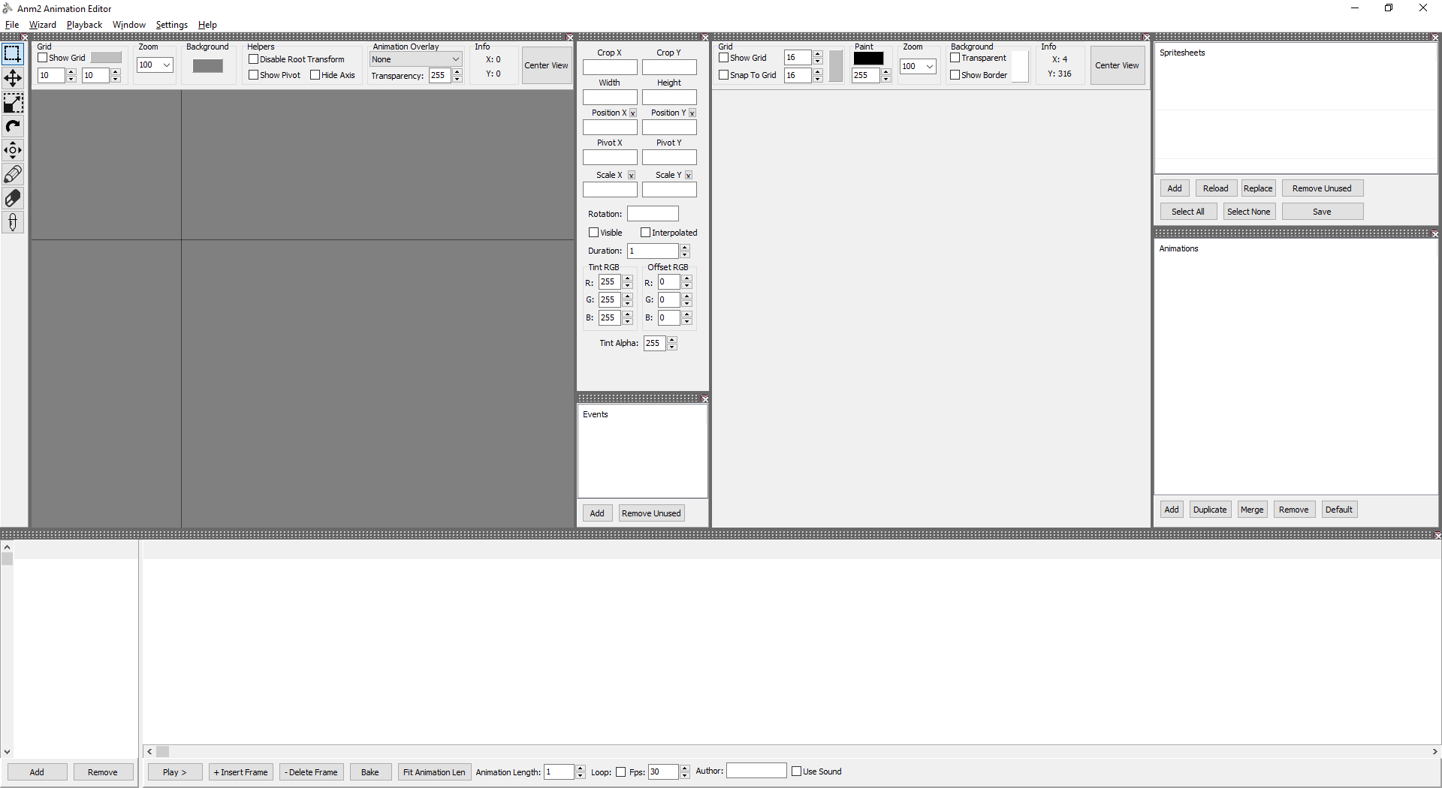Check Use Sound option
1442x788 pixels.
[797, 771]
